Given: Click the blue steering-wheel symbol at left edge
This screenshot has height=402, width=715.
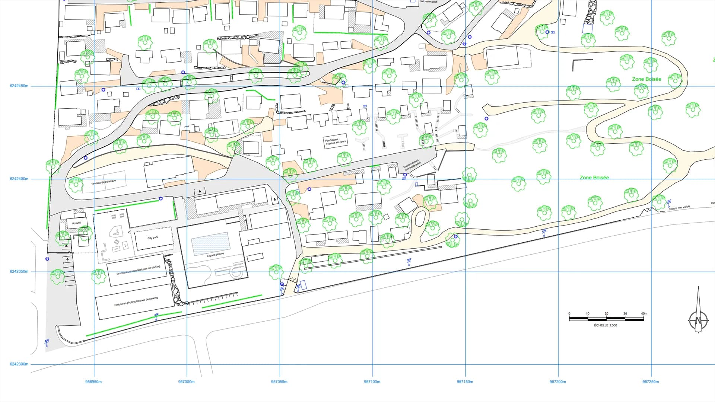Looking at the screenshot, I should click(47, 259).
